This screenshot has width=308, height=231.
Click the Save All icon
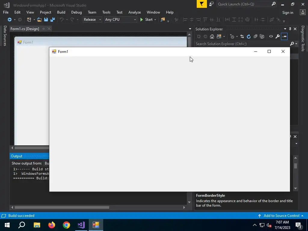53,20
